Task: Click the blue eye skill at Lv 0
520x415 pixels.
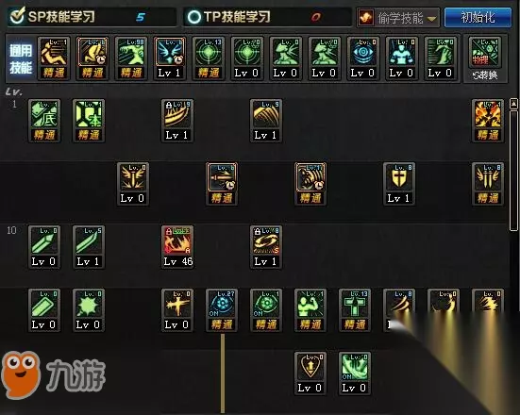Action: (363, 58)
